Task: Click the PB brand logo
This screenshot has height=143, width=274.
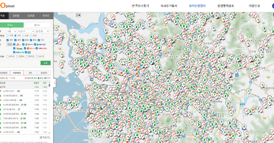Action: (29, 52)
